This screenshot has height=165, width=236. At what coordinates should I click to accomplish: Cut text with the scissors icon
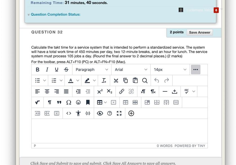(x=116, y=80)
